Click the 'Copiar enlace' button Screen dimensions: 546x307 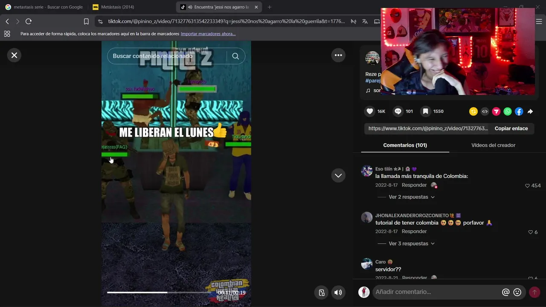511,128
